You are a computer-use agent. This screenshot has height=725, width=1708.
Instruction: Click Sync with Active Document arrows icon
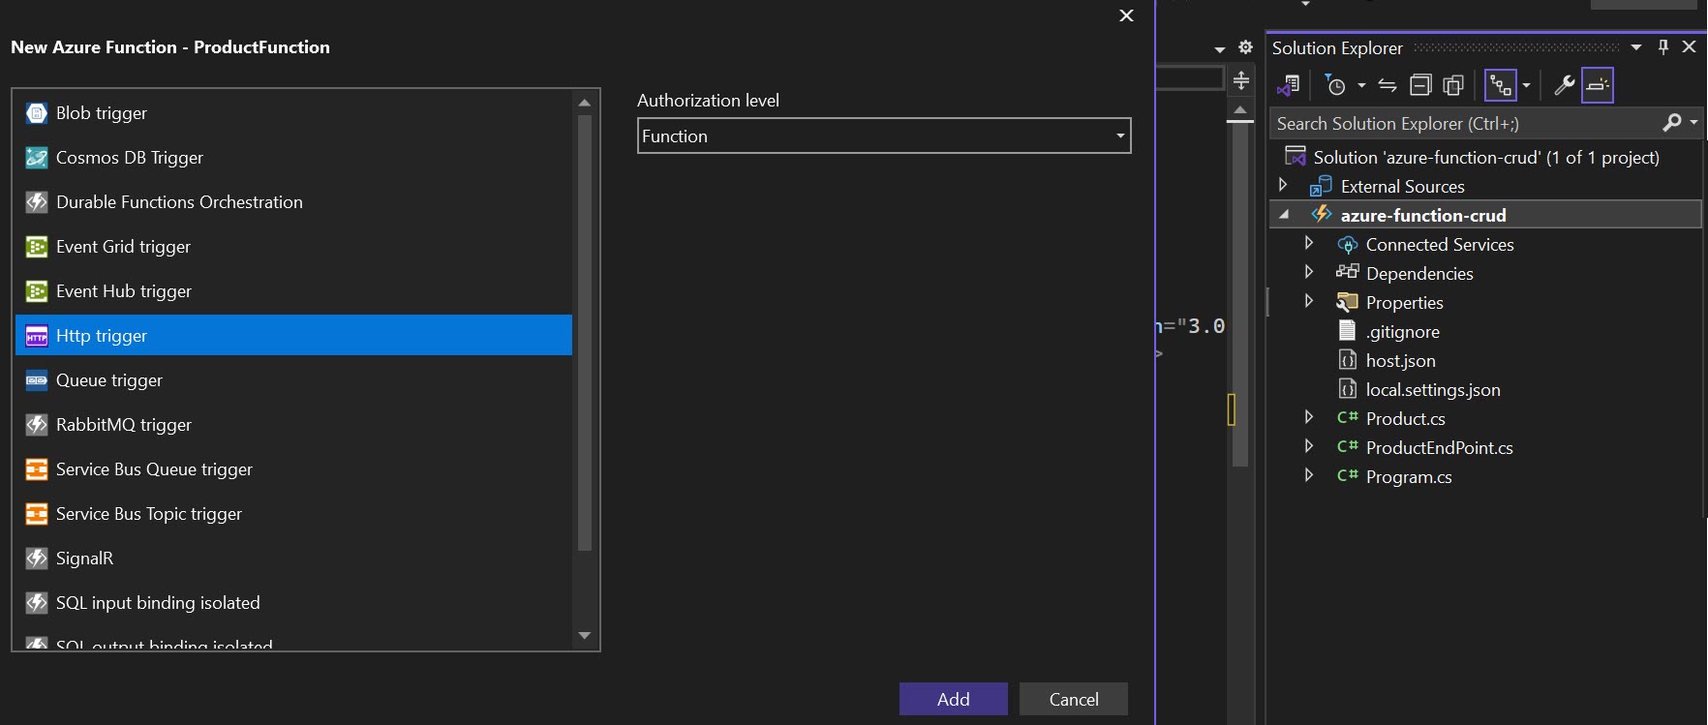pos(1388,85)
